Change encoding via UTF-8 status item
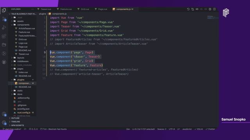 click(x=172, y=129)
